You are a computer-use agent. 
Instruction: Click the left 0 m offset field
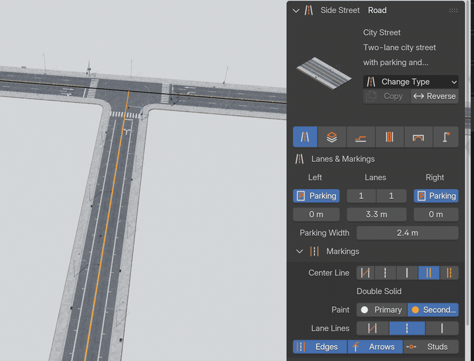316,214
